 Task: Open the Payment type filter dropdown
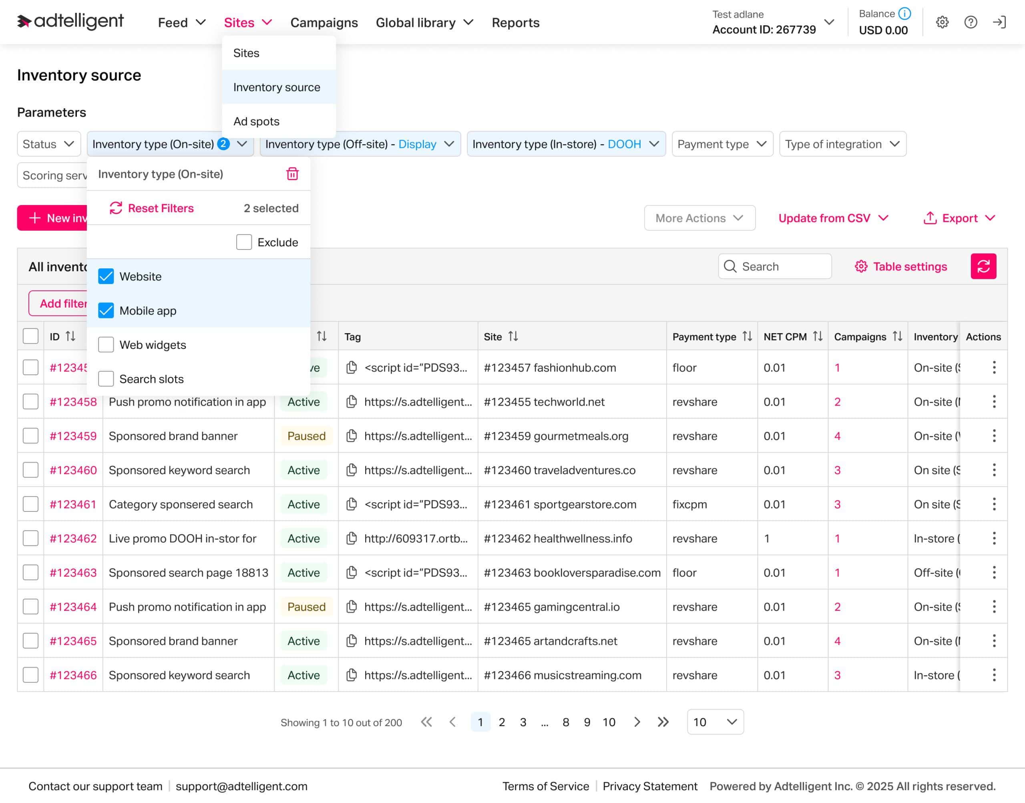(x=722, y=144)
